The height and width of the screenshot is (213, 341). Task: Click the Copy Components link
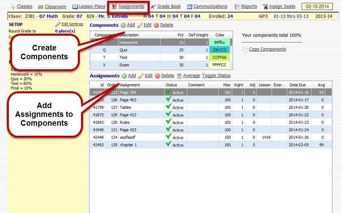pos(268,49)
